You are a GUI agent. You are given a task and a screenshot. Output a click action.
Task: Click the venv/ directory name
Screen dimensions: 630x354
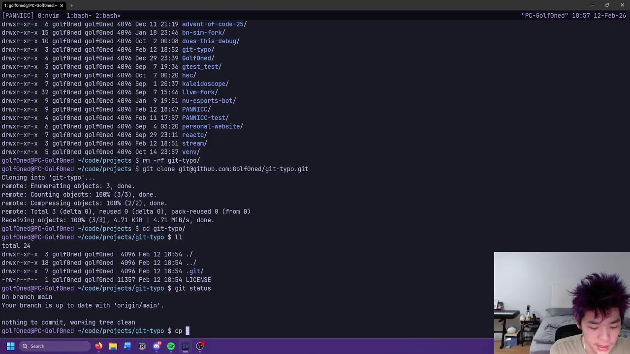[x=191, y=152]
